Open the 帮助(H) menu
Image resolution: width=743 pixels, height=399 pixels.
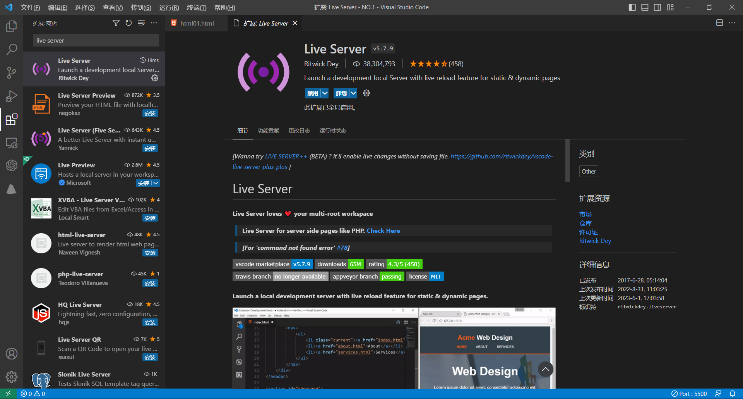pyautogui.click(x=224, y=7)
